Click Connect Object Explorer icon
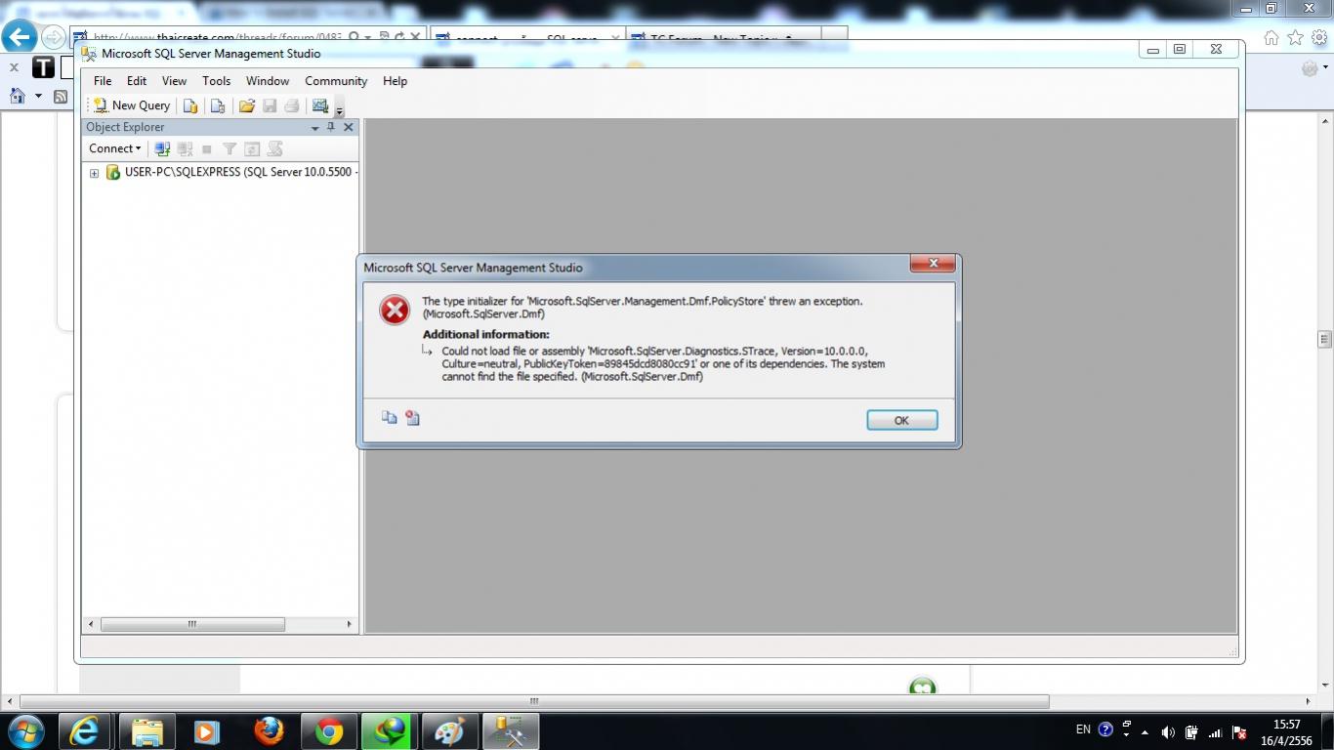 (162, 148)
